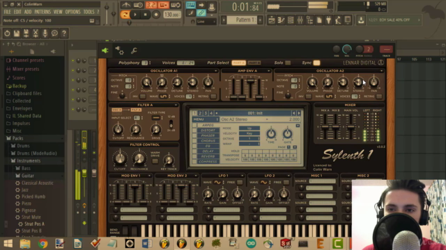Toggle the ARPEG checkbox
The image size is (446, 250).
coord(194,125)
